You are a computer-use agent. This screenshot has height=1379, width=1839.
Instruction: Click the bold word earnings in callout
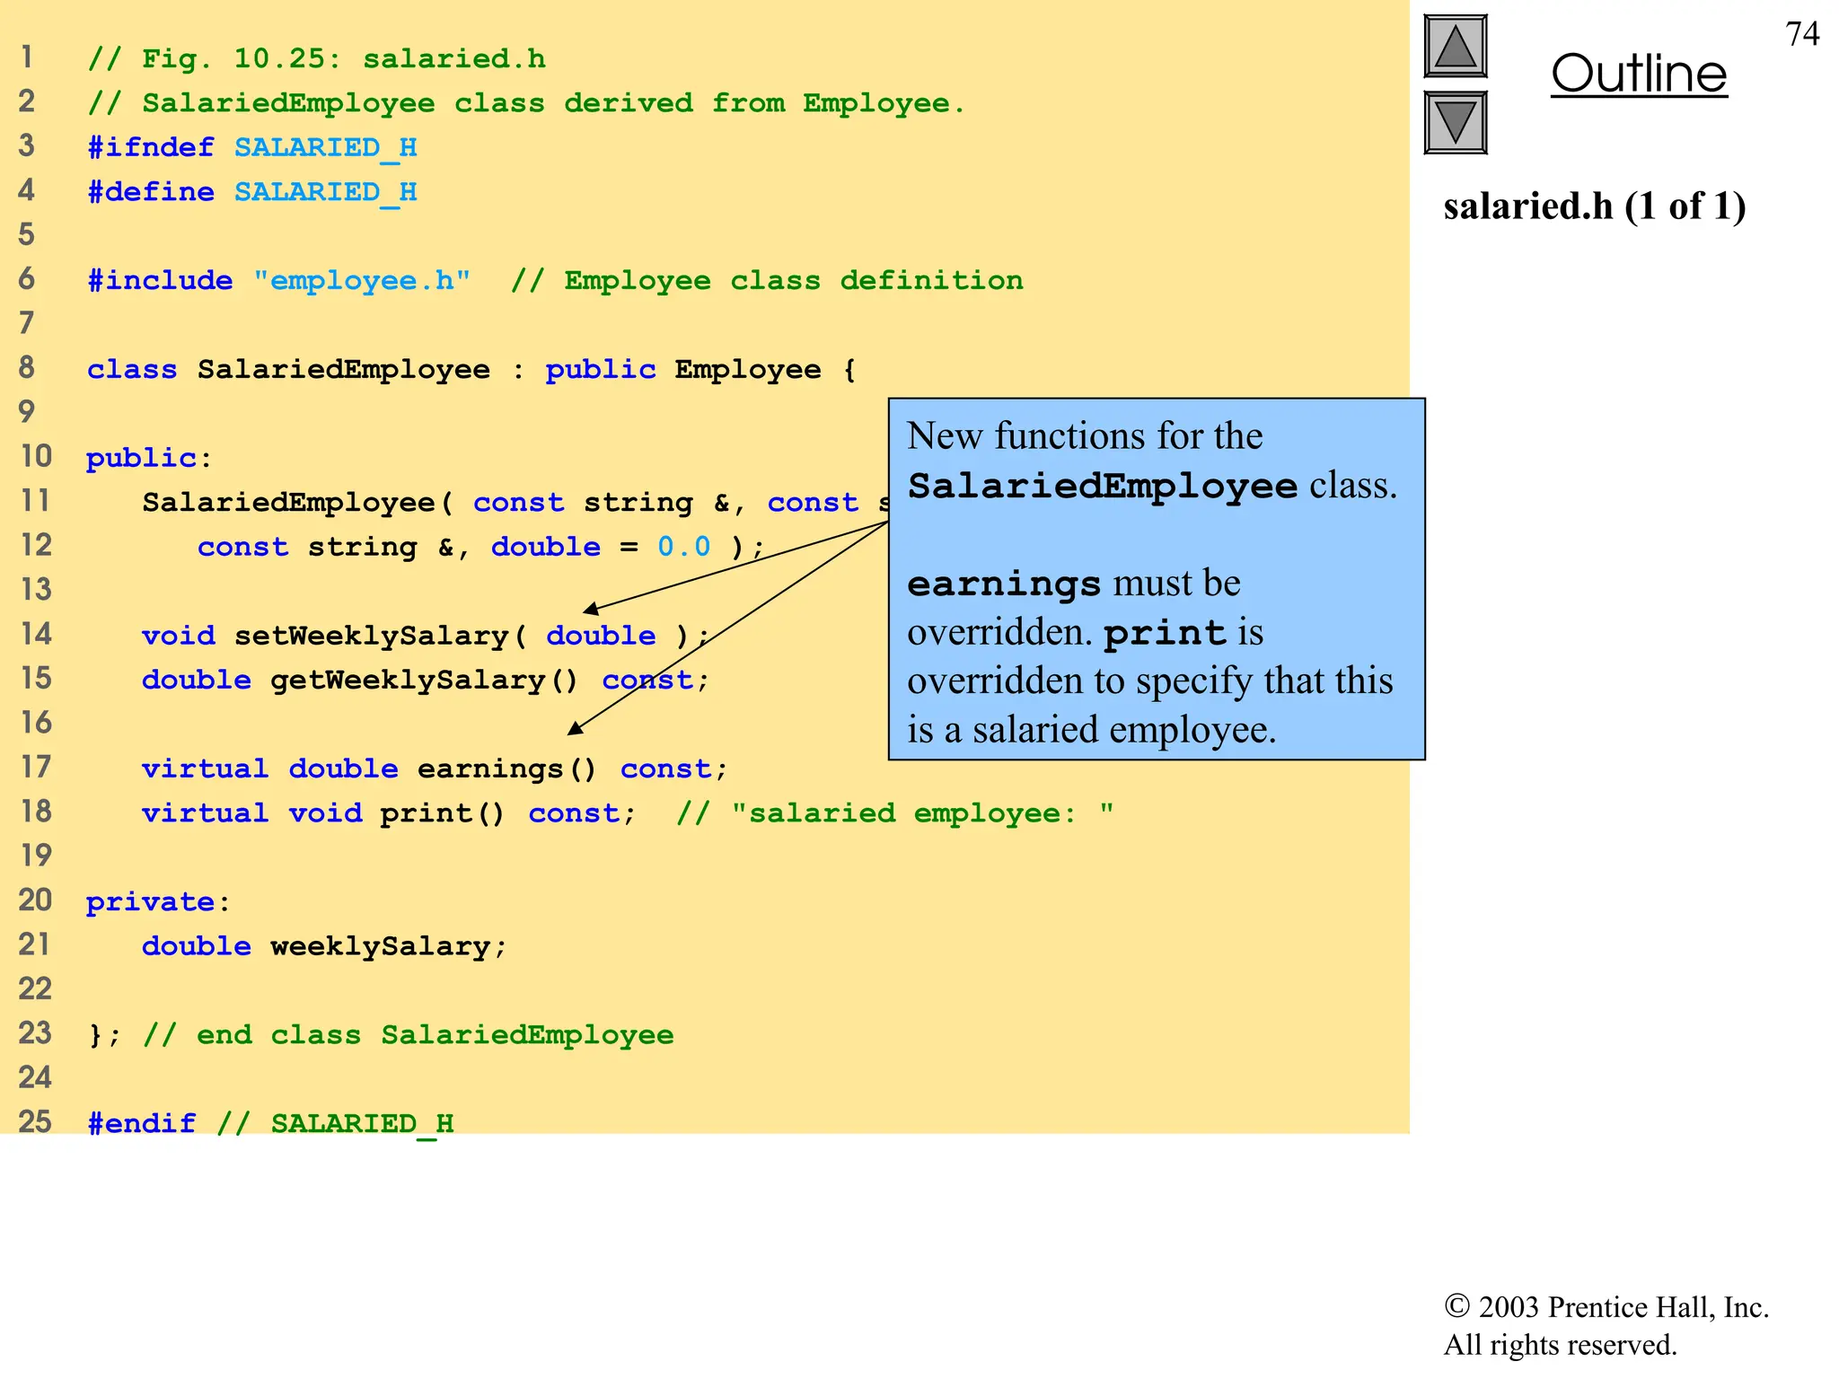coord(1003,584)
